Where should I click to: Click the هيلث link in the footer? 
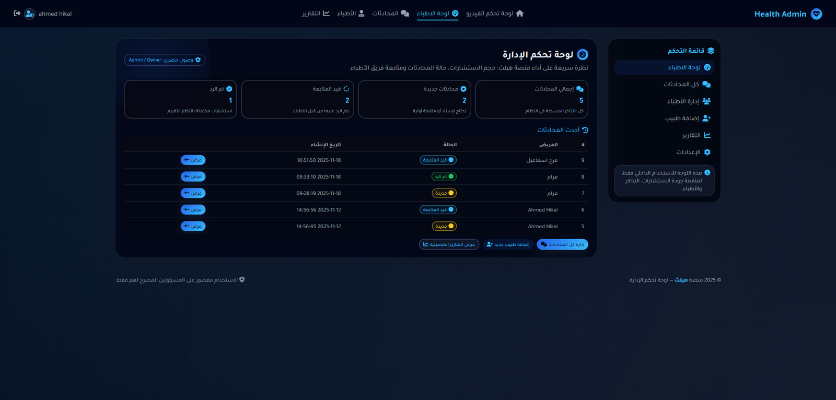(681, 280)
